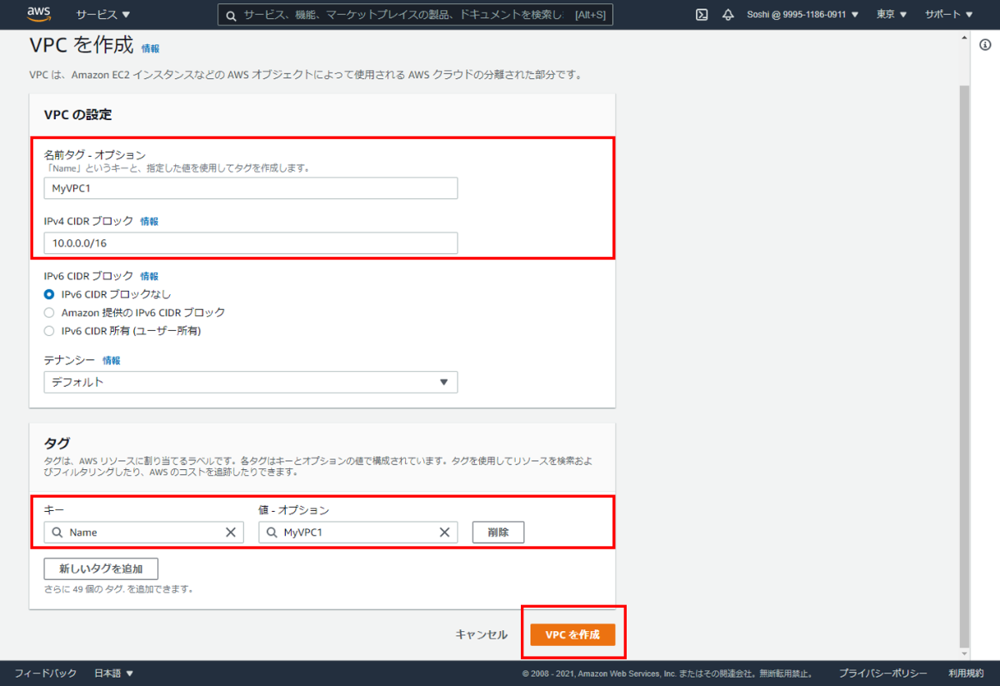Image resolution: width=1000 pixels, height=686 pixels.
Task: Open the notifications bell
Action: 727,15
